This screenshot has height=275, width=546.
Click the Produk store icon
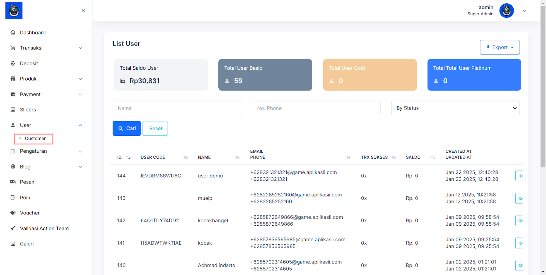(x=13, y=79)
